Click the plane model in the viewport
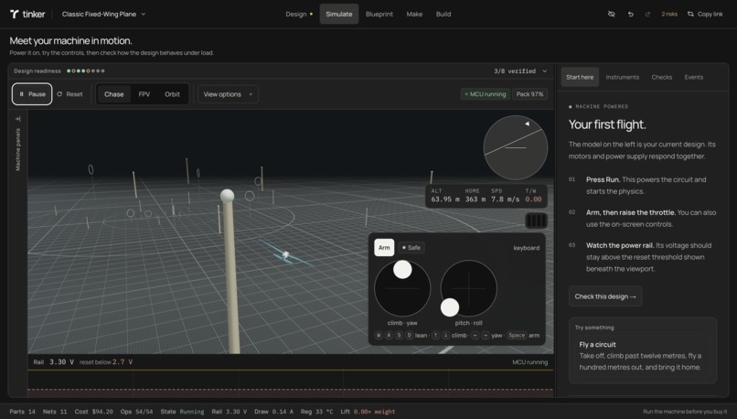The image size is (737, 419). [285, 255]
